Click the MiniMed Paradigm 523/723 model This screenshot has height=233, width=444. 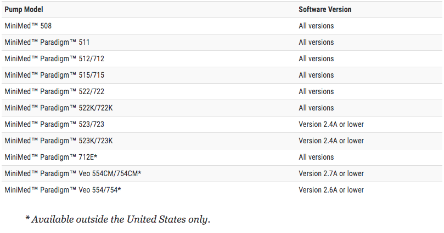coord(54,124)
